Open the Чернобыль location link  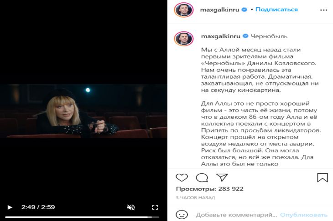[269, 36]
